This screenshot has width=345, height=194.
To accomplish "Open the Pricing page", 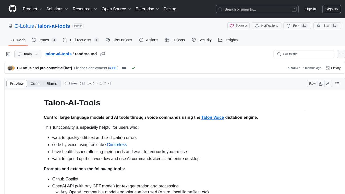I will click(x=170, y=9).
